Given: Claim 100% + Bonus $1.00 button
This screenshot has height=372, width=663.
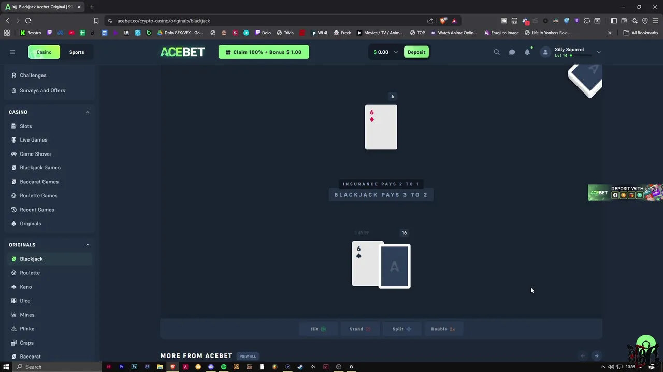Looking at the screenshot, I should coord(264,52).
